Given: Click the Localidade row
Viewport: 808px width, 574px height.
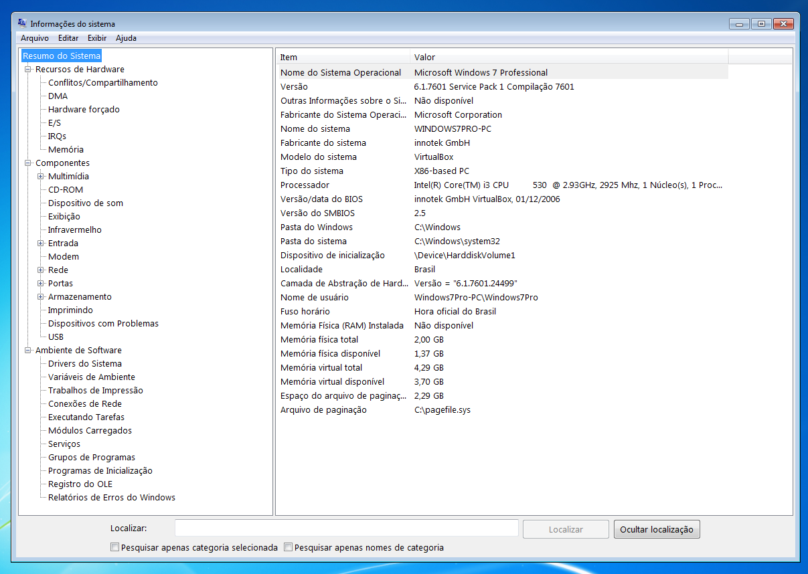Looking at the screenshot, I should point(503,269).
